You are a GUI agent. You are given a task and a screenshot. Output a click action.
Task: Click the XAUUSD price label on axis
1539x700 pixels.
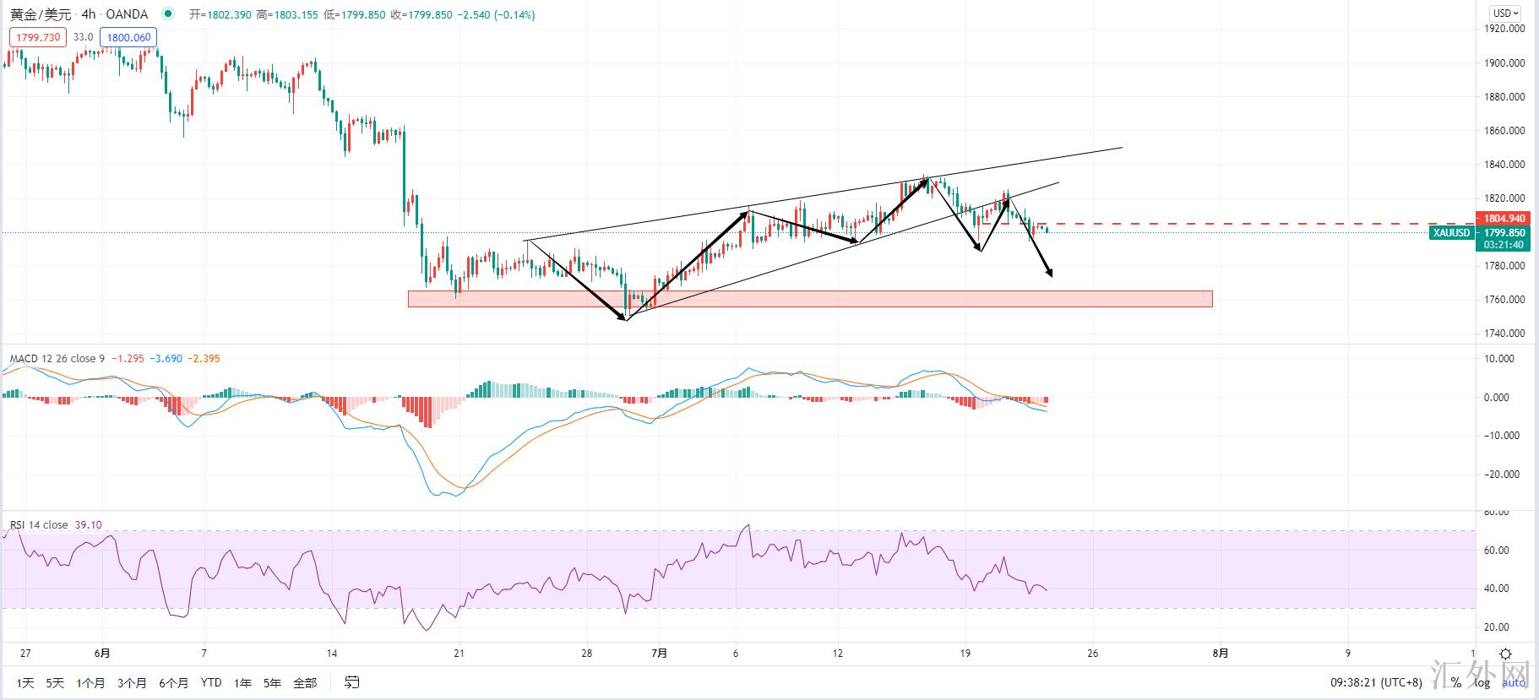coord(1451,233)
